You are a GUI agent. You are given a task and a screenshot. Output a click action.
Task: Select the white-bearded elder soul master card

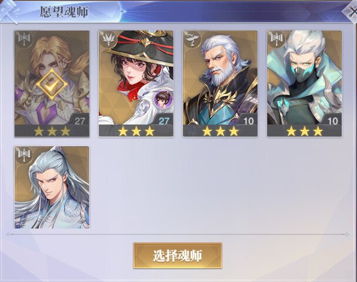[220, 83]
